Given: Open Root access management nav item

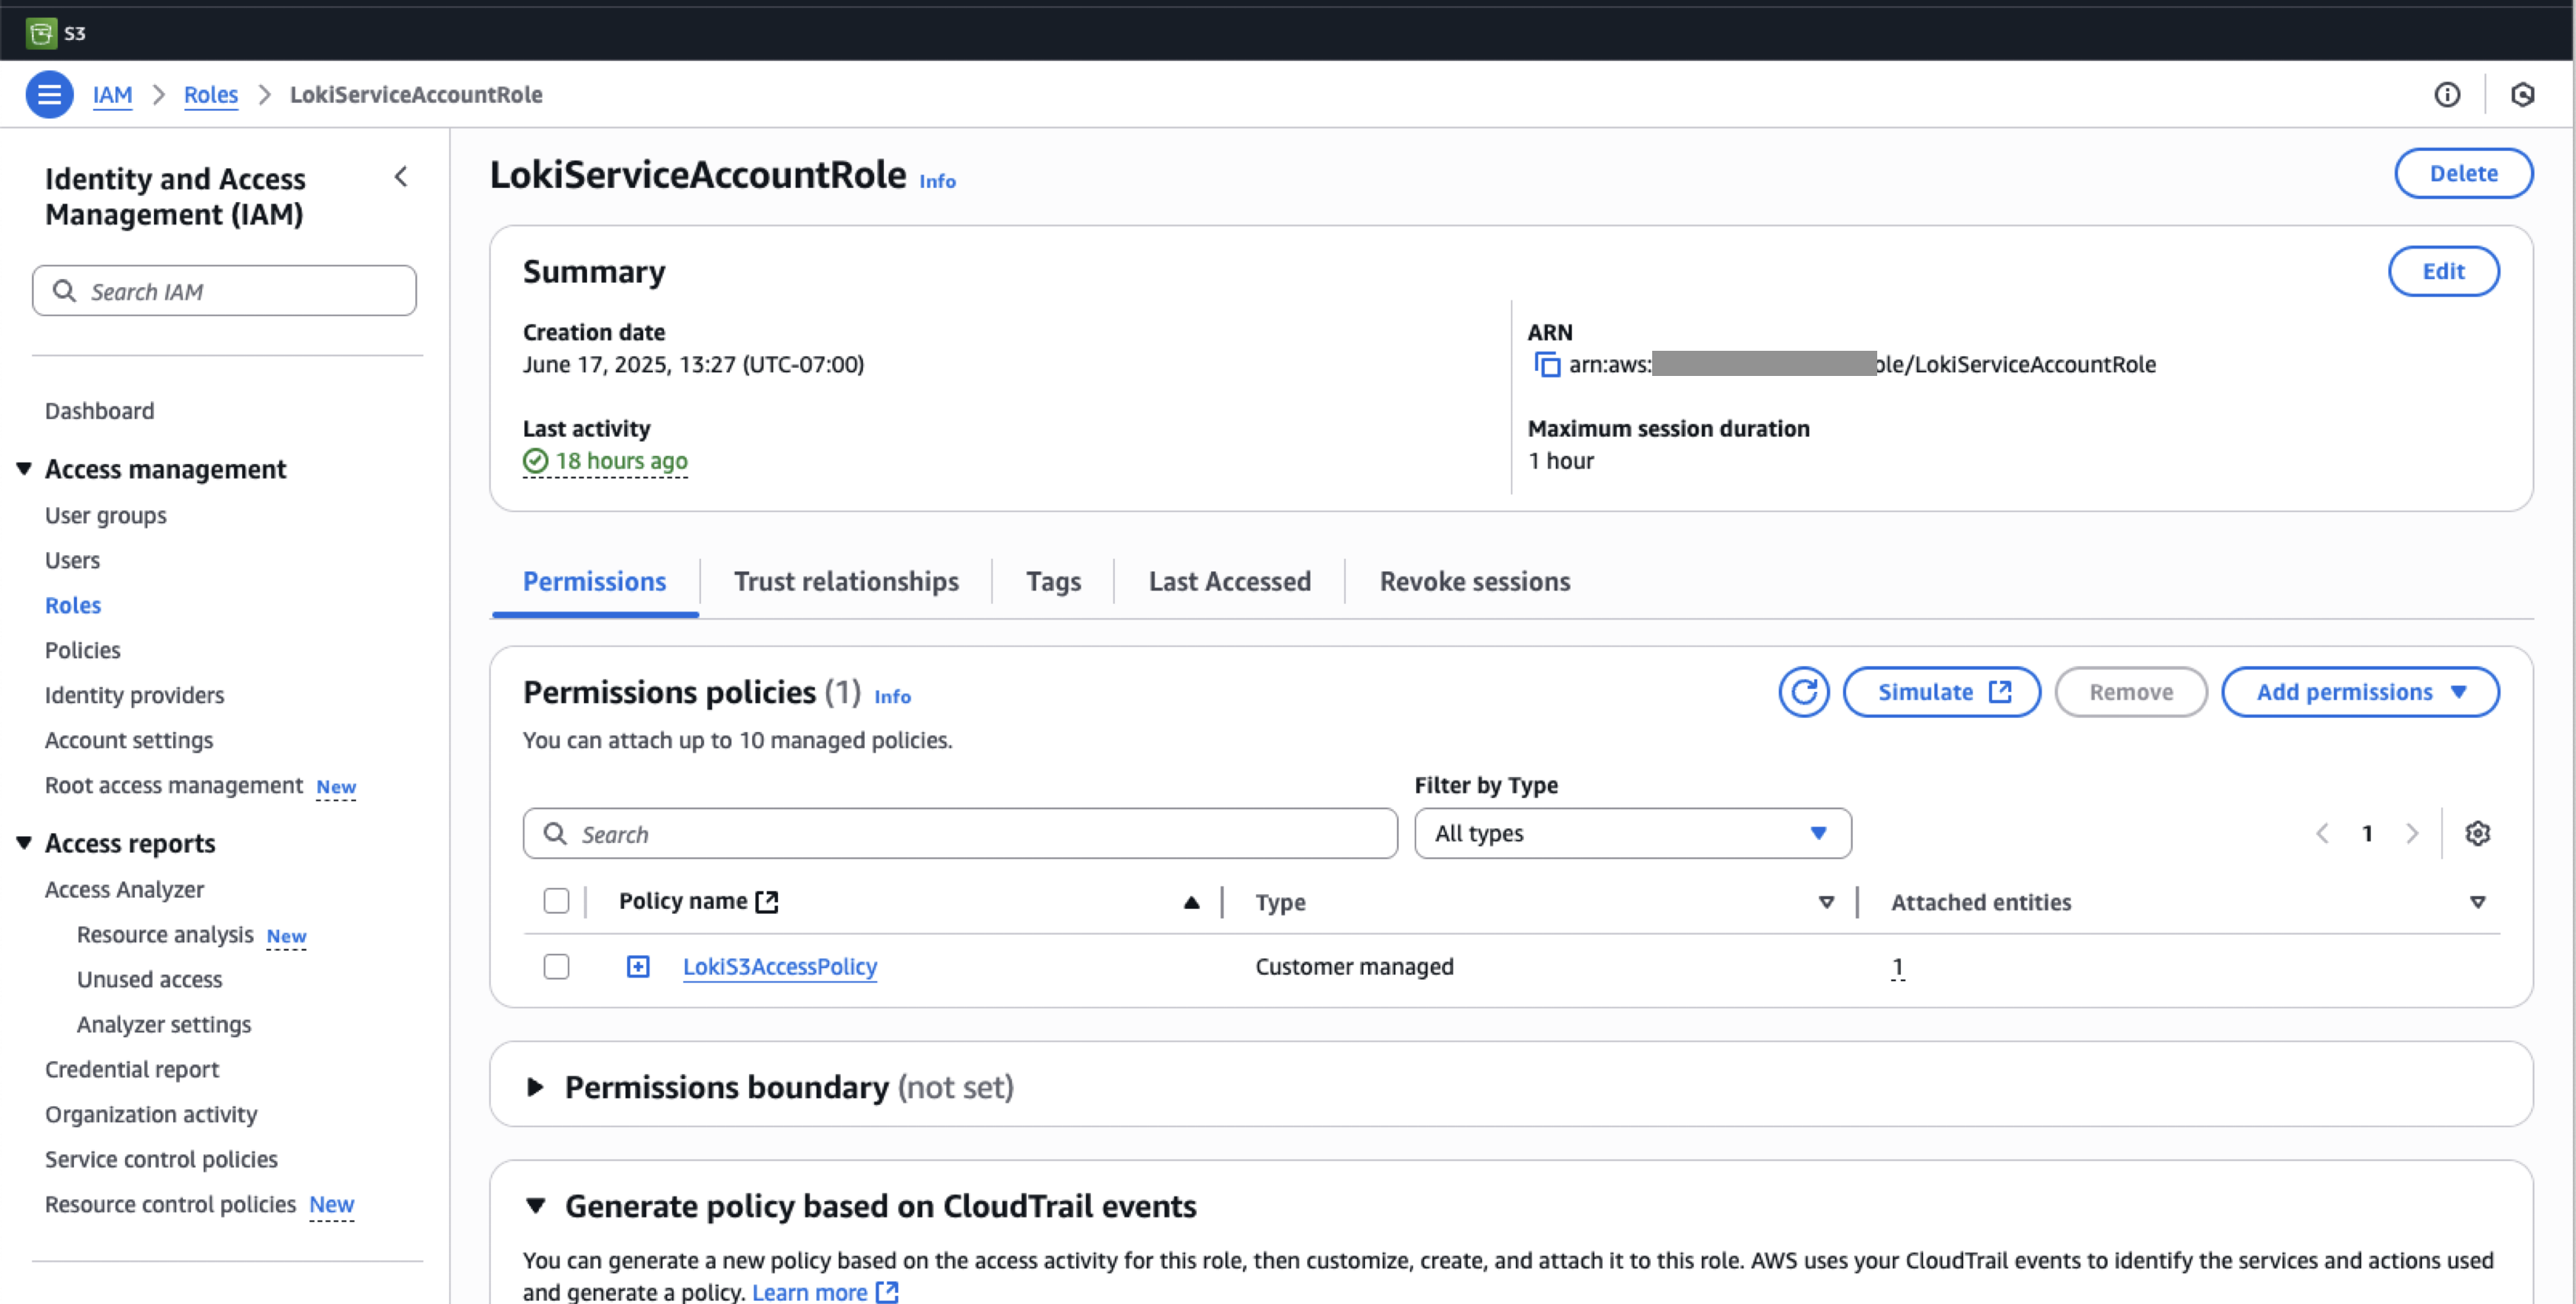Looking at the screenshot, I should (173, 785).
